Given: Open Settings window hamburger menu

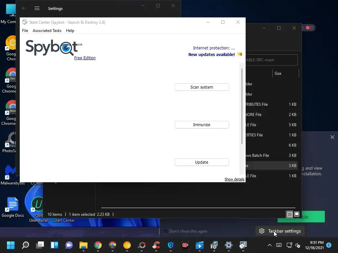Looking at the screenshot, I should coord(37,8).
